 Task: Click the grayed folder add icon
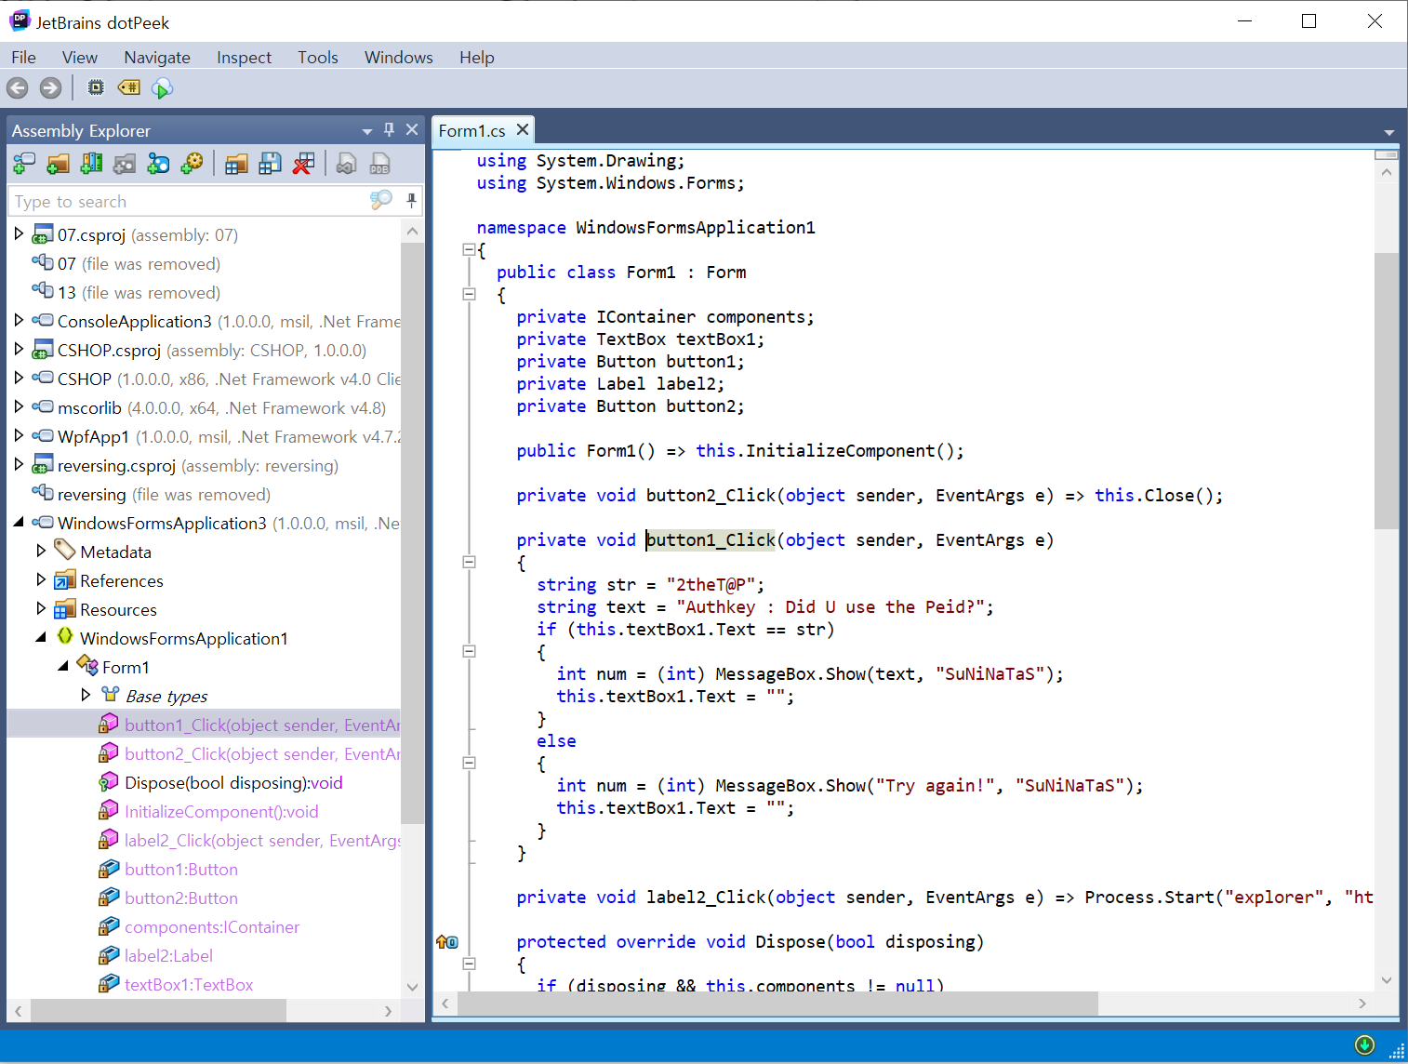[x=125, y=165]
